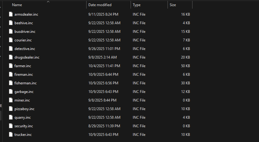Click INC File type in trucker.inc row
This screenshot has height=142, width=259.
point(139,134)
